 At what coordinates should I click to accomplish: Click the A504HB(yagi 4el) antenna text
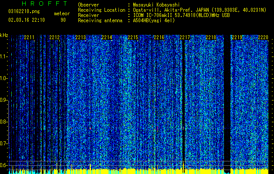pyautogui.click(x=154, y=20)
